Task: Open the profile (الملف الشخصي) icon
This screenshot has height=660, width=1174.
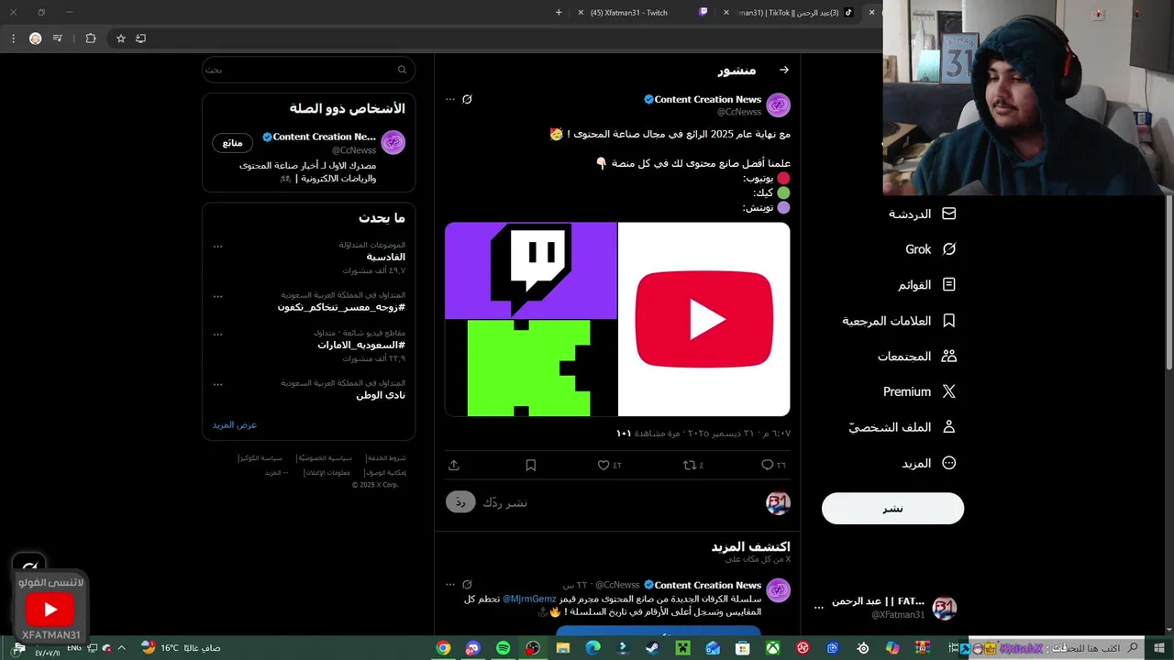Action: (949, 427)
